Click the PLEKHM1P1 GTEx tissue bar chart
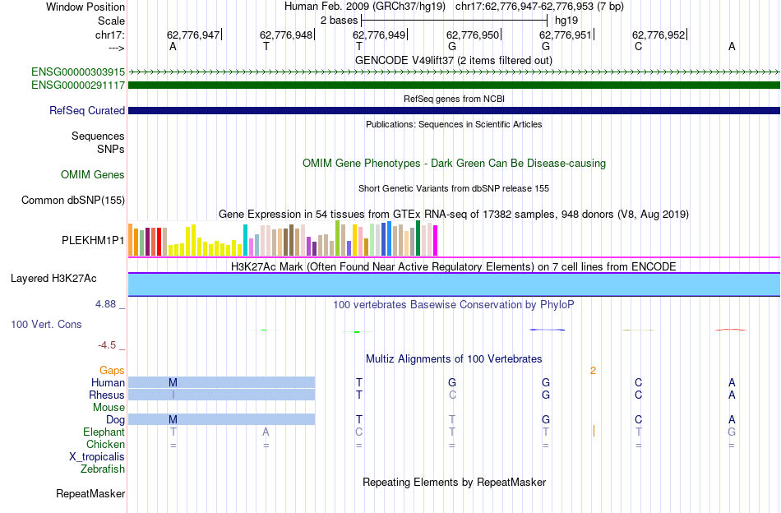The height and width of the screenshot is (513, 781). (283, 238)
